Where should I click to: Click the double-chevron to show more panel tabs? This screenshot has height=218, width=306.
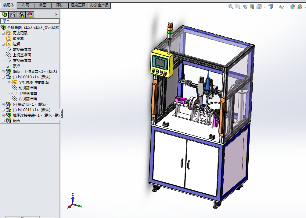[57, 14]
